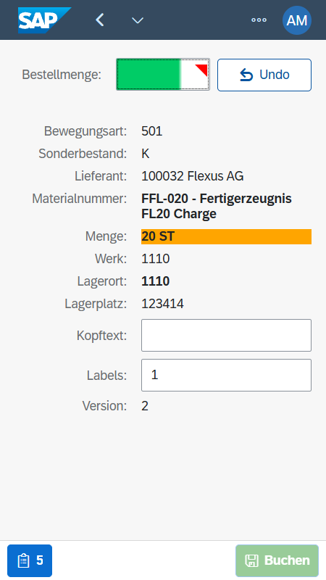Click the Sonderbestand value K
The image size is (326, 580).
pyautogui.click(x=146, y=154)
